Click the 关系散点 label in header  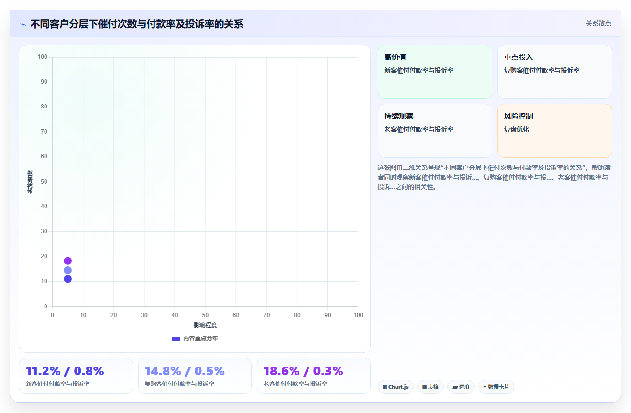tap(598, 23)
